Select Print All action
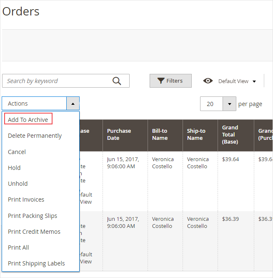Image resolution: width=273 pixels, height=278 pixels. (x=18, y=248)
